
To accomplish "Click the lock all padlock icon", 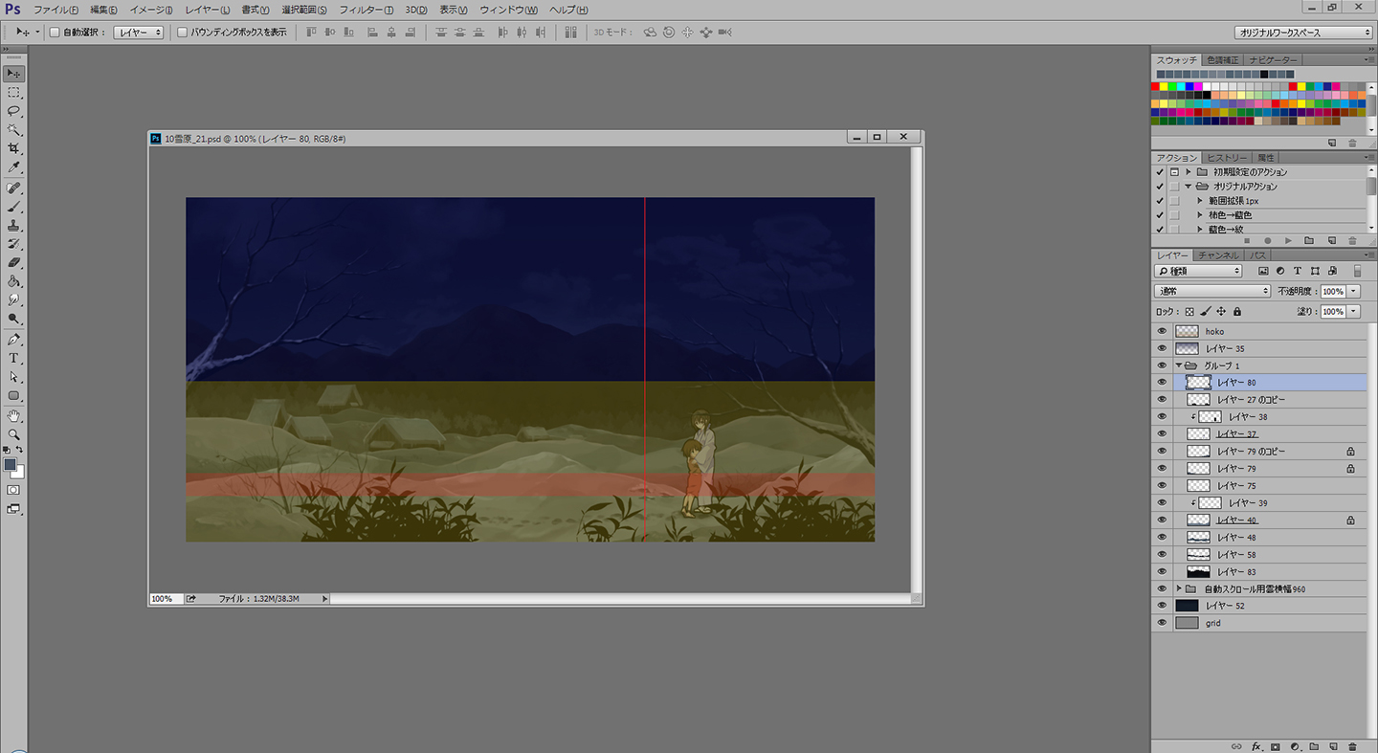I will click(x=1237, y=312).
